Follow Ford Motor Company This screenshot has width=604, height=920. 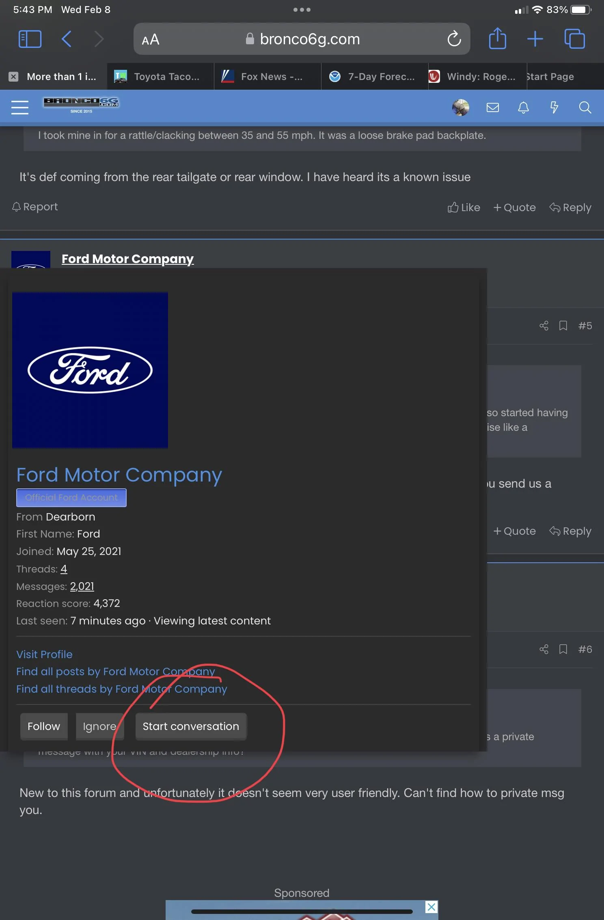(44, 726)
